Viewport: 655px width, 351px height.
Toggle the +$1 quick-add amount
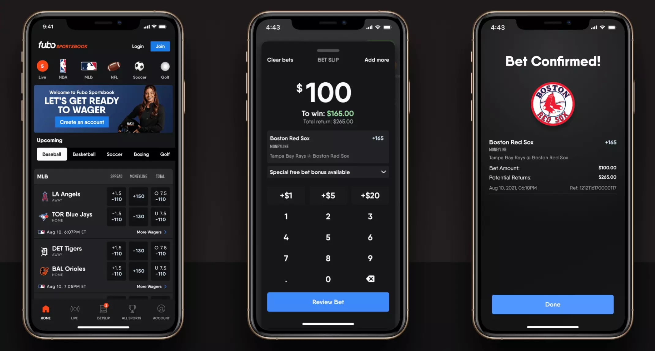[x=286, y=195]
